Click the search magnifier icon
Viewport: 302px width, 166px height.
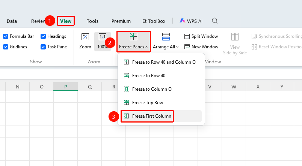pyautogui.click(x=215, y=21)
